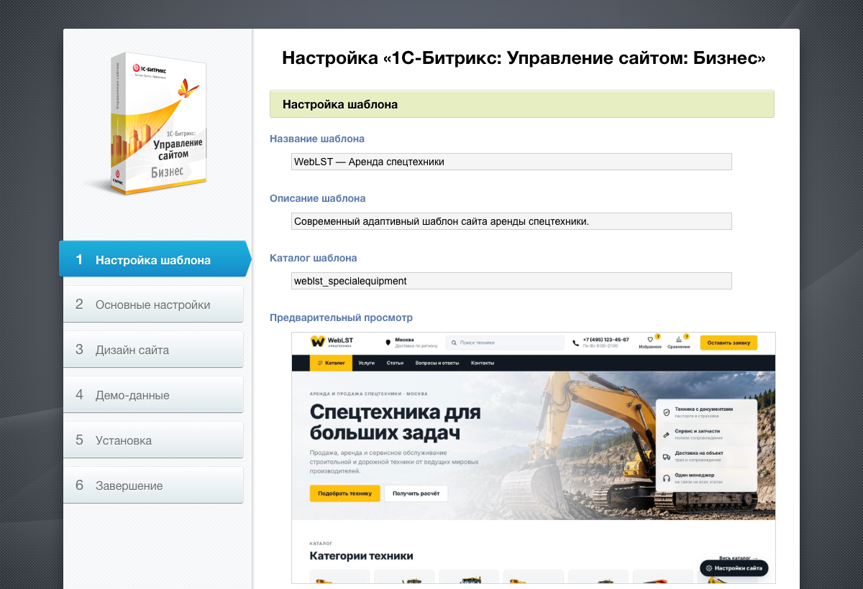Click the Весь каталог link in preview
The image size is (863, 589).
tap(739, 557)
